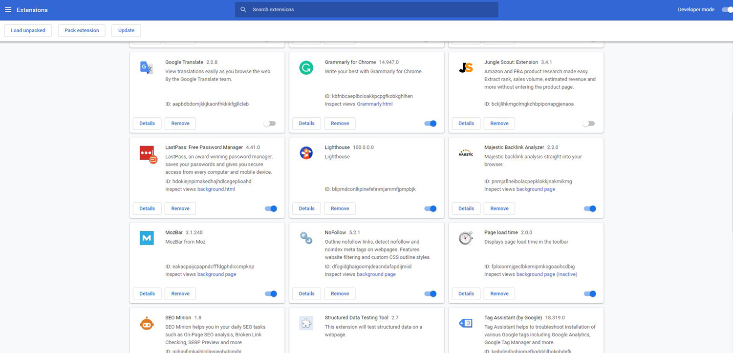Click the LastPass red icon
733x353 pixels.
(148, 154)
